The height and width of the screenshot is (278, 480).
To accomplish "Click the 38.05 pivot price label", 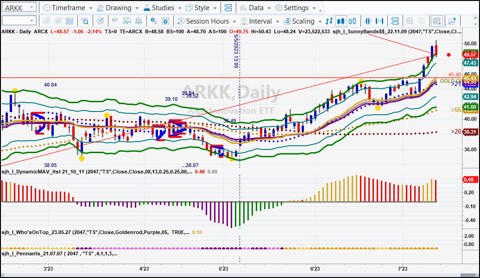I will (x=50, y=165).
